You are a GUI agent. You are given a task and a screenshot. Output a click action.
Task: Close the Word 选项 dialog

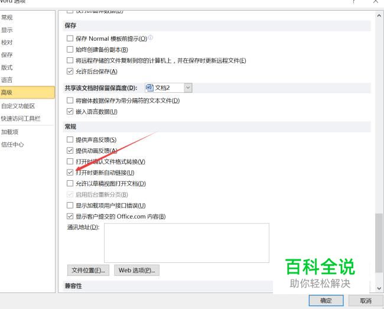[x=376, y=2]
